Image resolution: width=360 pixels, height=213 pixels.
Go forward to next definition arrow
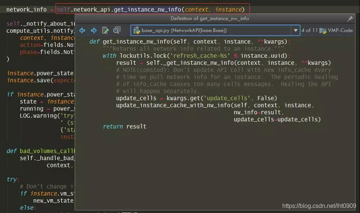[x=94, y=30]
